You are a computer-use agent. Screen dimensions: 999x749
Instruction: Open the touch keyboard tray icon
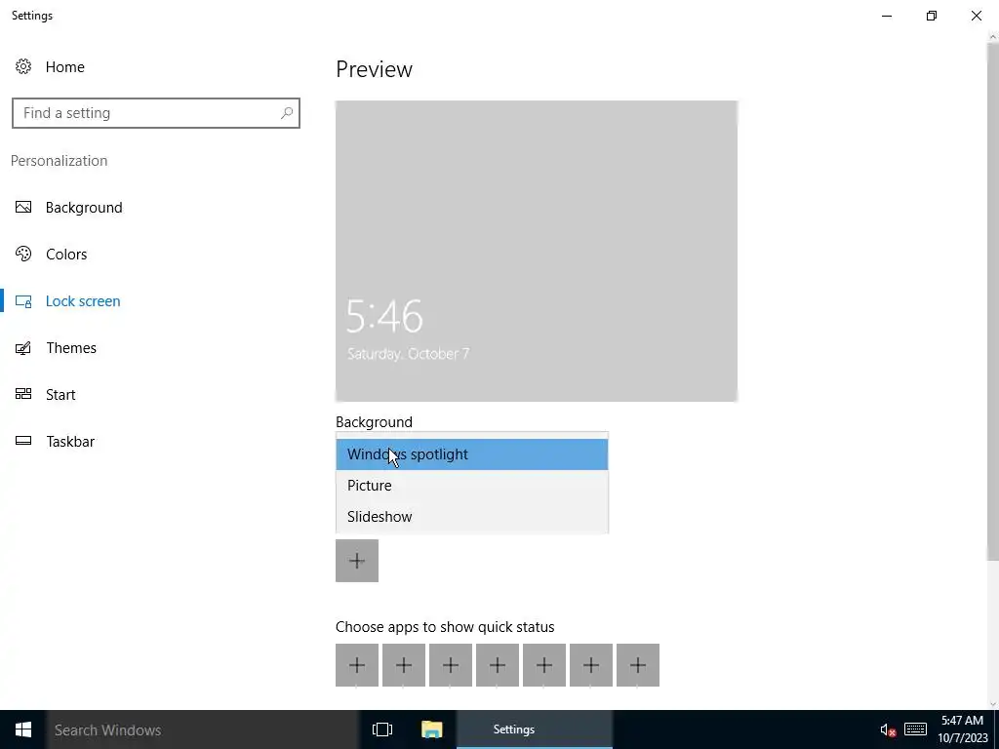(915, 729)
